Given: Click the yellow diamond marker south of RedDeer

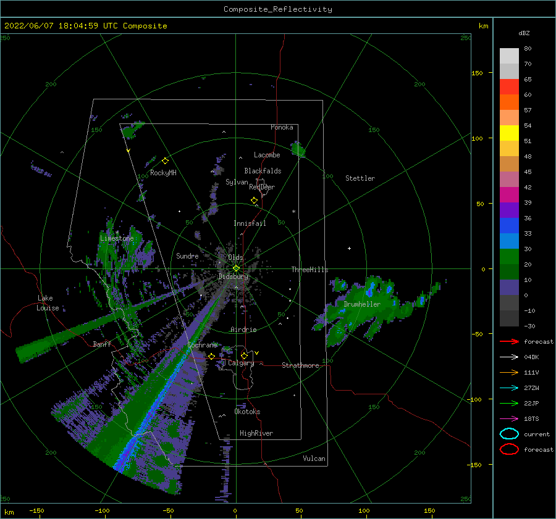Looking at the screenshot, I should 254,201.
